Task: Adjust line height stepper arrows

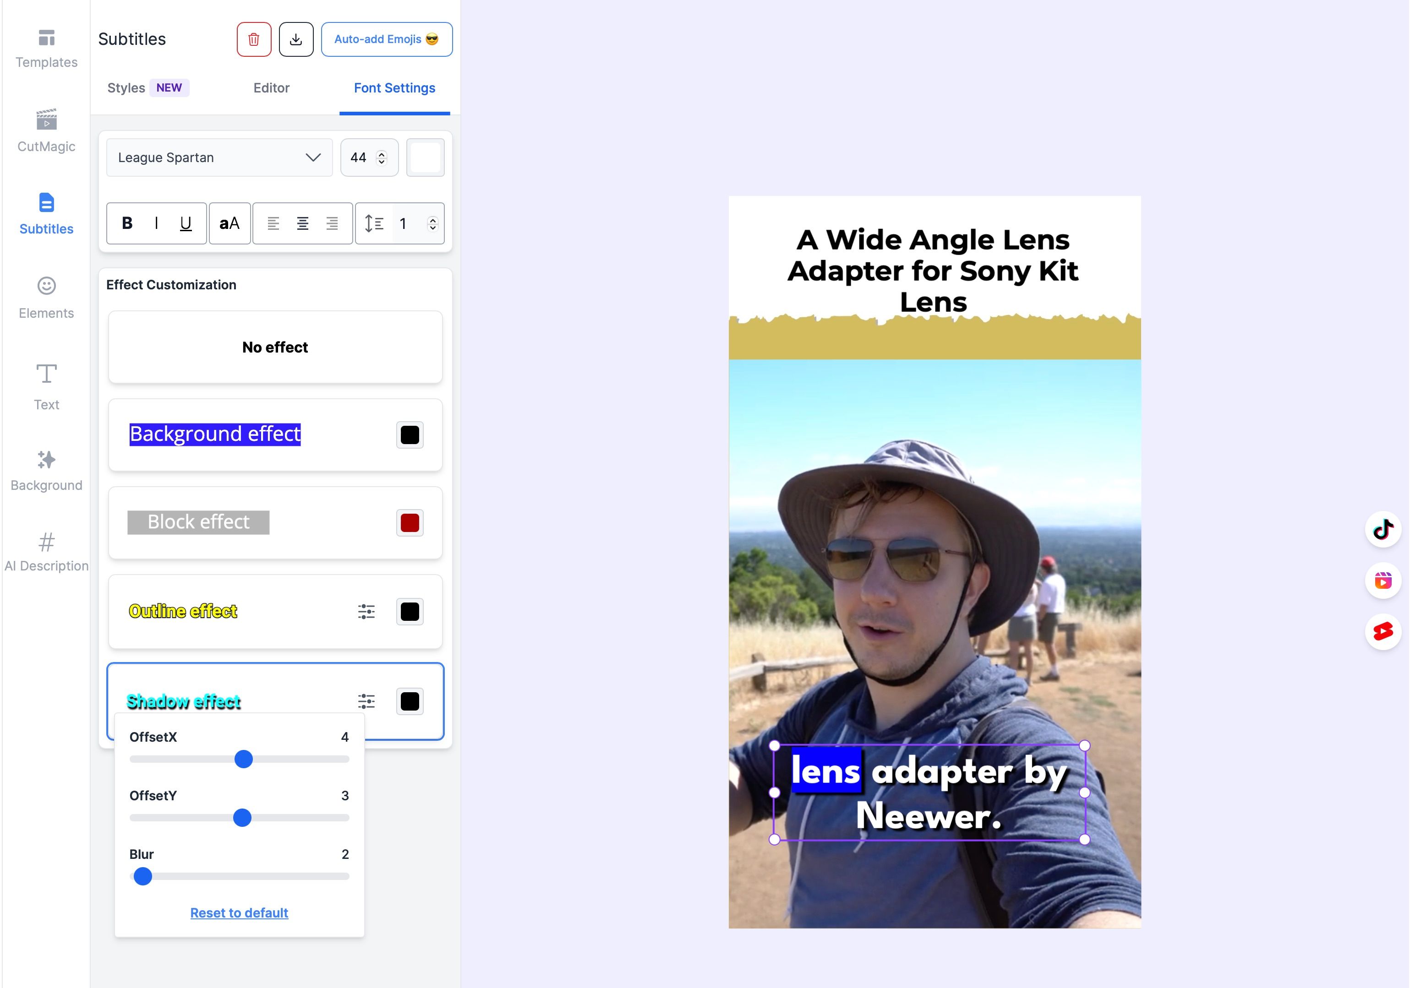Action: pos(433,223)
